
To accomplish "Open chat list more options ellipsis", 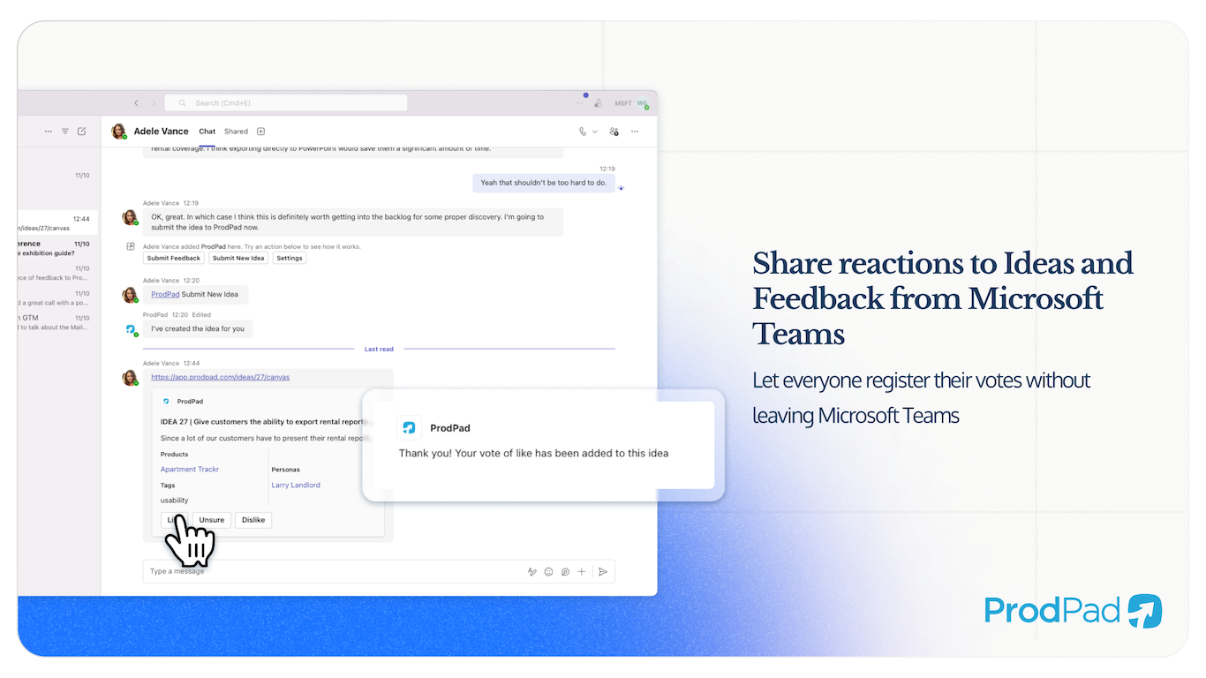I will click(x=49, y=132).
